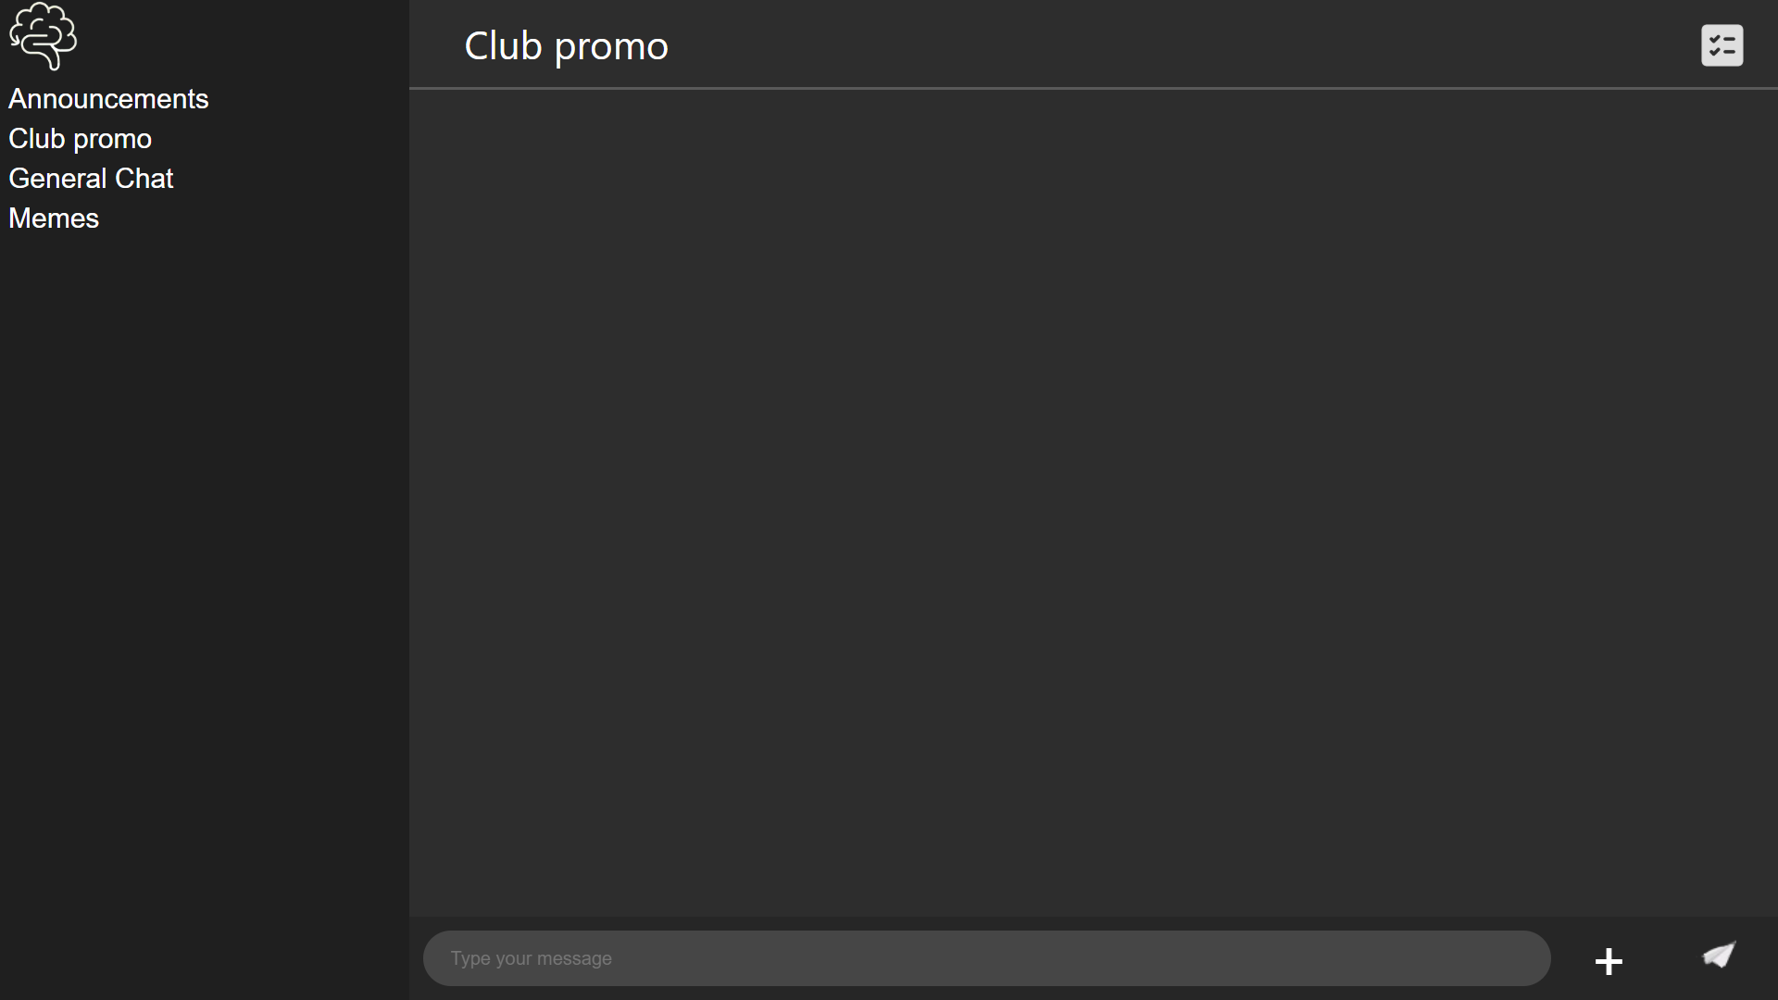Image resolution: width=1778 pixels, height=1000 pixels.
Task: Switch to General Chat channel
Action: pos(91,179)
